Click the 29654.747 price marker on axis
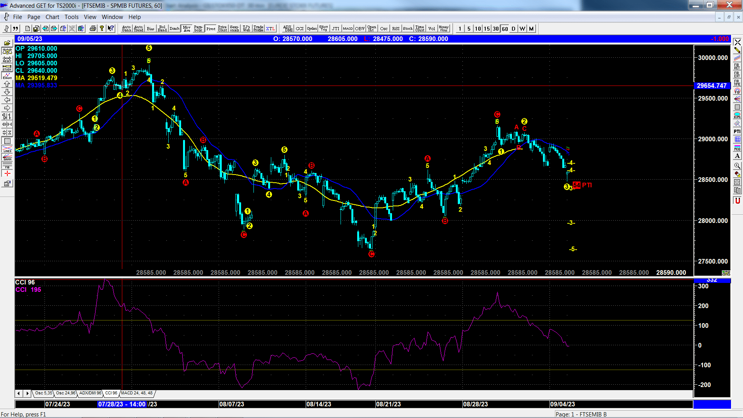 coord(712,86)
